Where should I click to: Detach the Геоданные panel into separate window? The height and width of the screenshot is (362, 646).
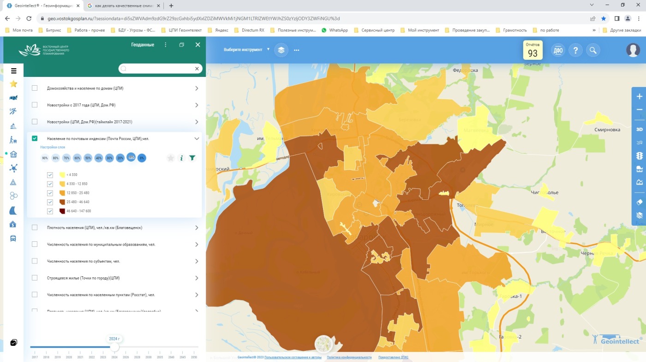point(182,45)
